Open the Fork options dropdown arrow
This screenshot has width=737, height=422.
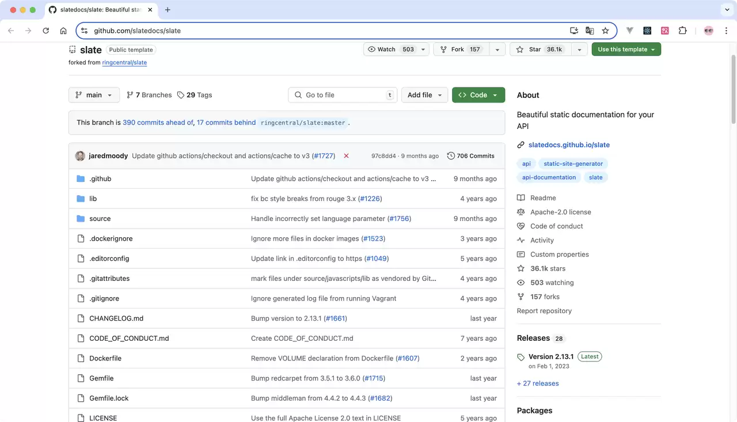[x=497, y=50]
